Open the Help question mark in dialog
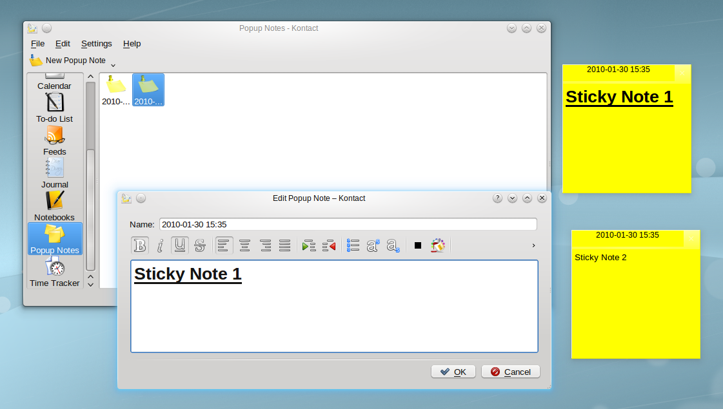Viewport: 723px width, 409px height. pyautogui.click(x=497, y=198)
